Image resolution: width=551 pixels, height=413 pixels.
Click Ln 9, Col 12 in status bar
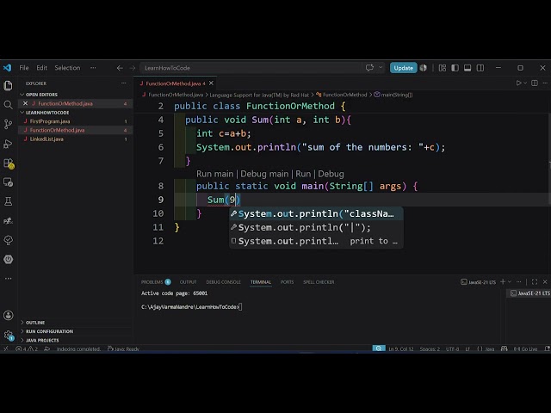[x=401, y=349]
